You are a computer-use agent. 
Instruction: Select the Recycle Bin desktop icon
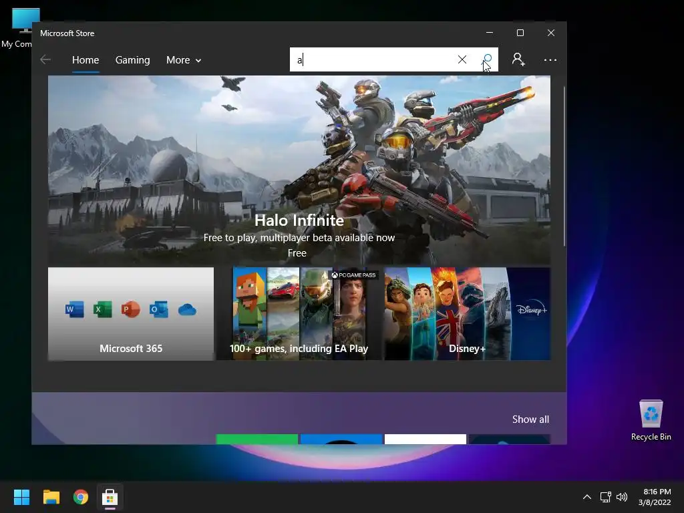651,420
